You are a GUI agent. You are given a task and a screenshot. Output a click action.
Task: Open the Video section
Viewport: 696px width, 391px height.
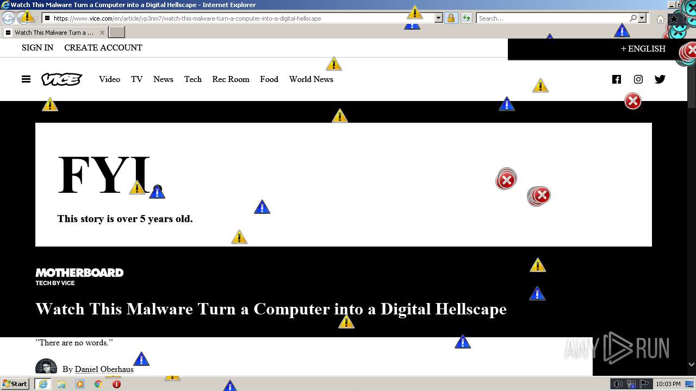(109, 79)
